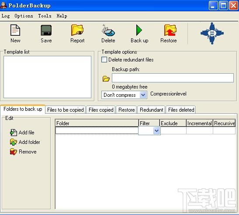Click the Restore folder icon in toolbar
The height and width of the screenshot is (215, 239).
[x=170, y=30]
